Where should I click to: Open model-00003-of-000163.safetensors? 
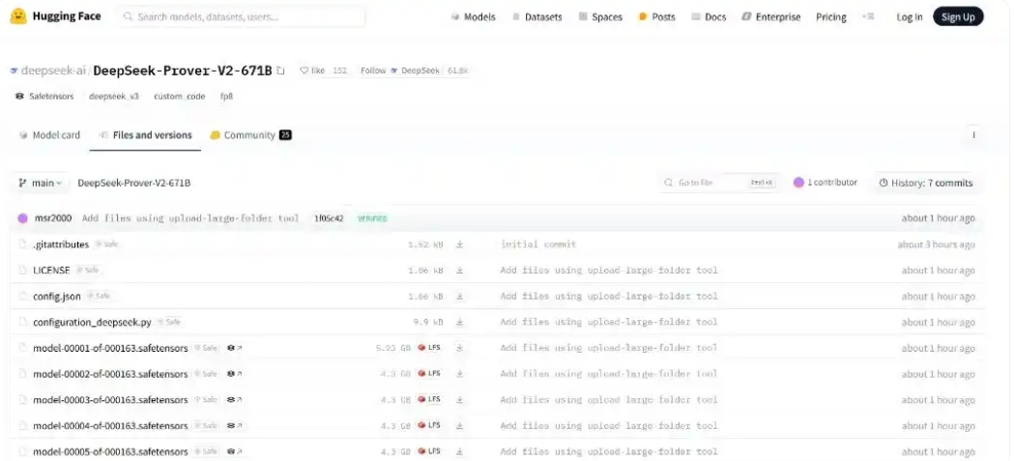(110, 399)
